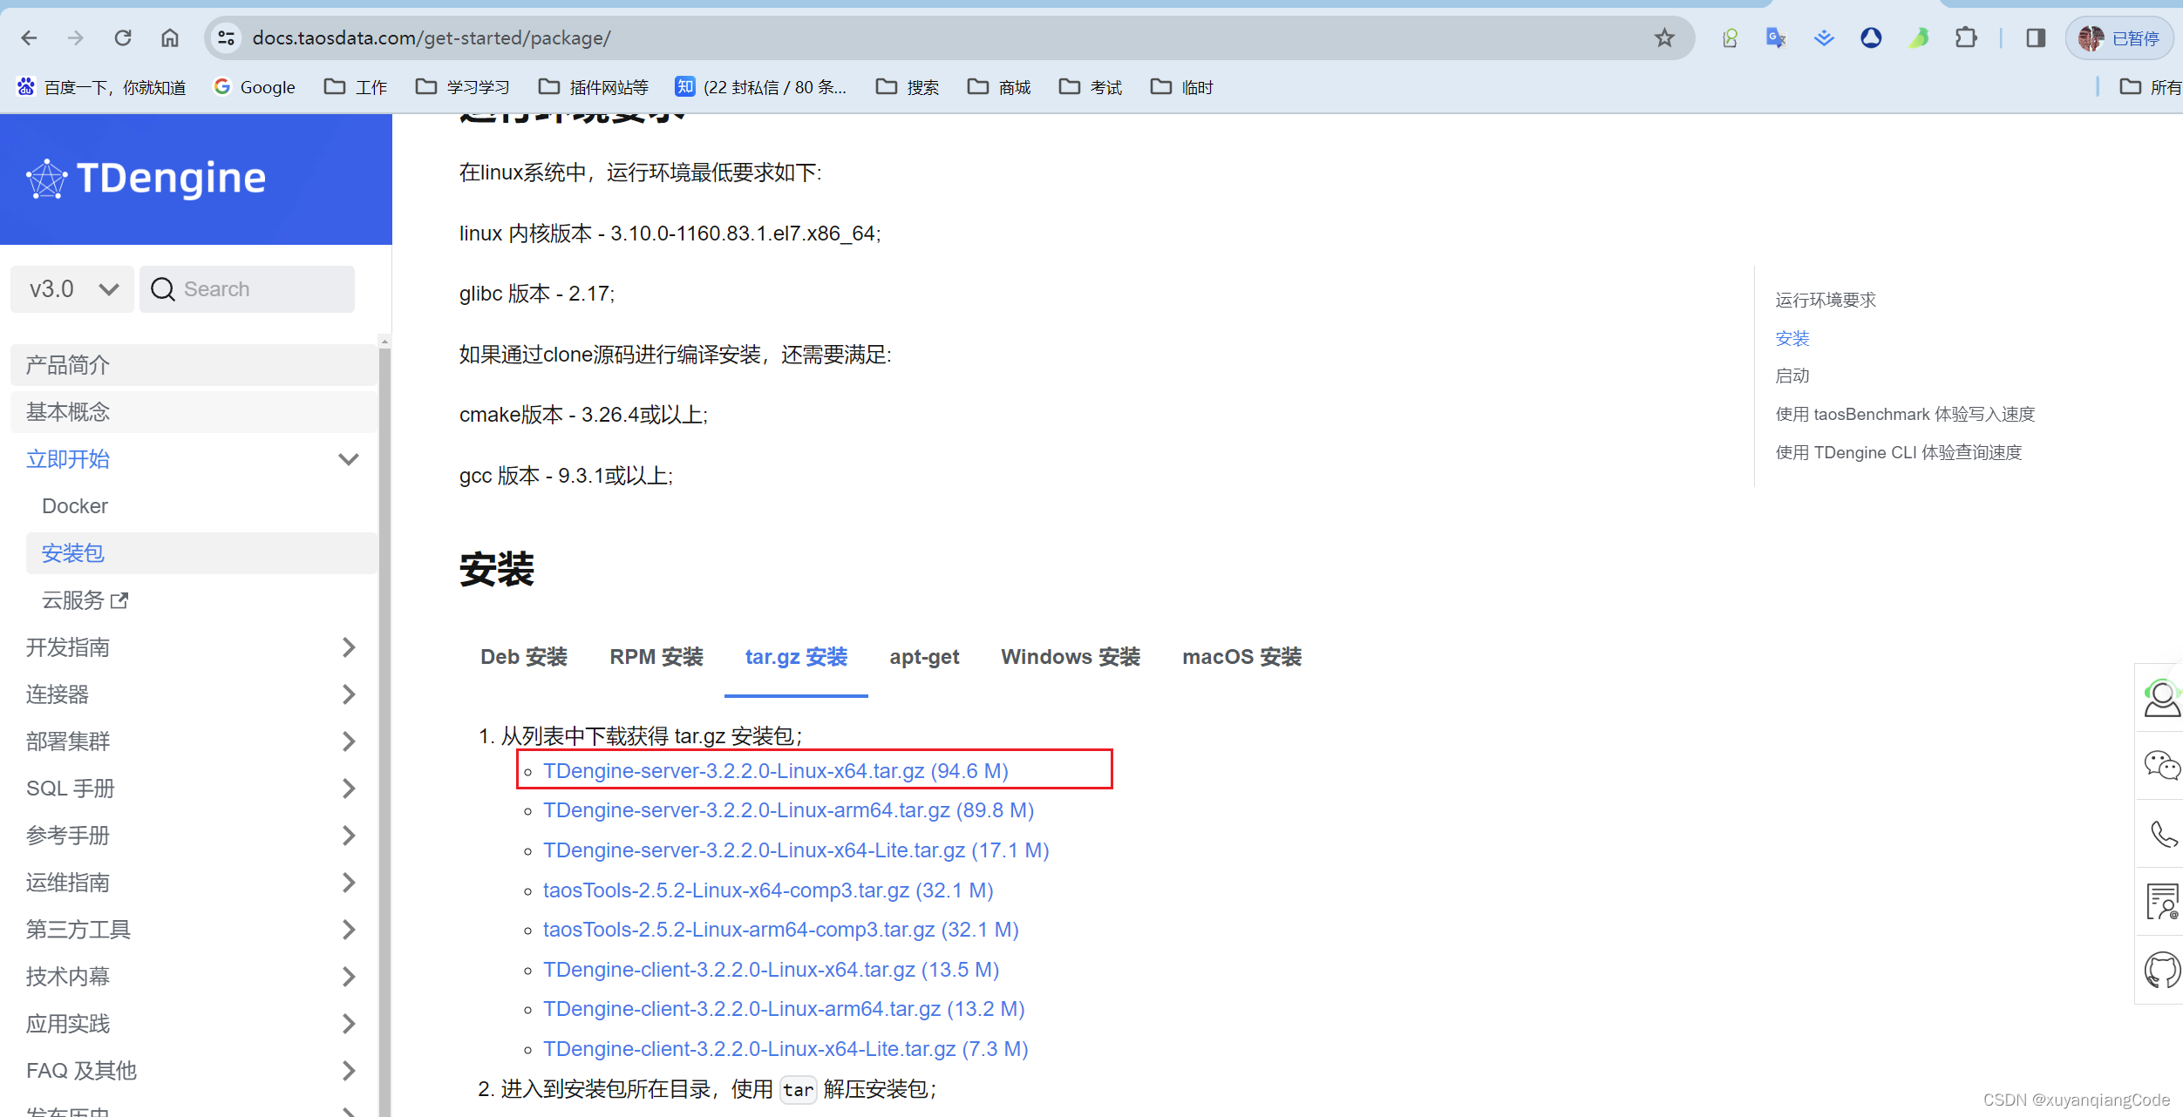This screenshot has height=1117, width=2183.
Task: Select the tar.gz 安装 tab
Action: (796, 657)
